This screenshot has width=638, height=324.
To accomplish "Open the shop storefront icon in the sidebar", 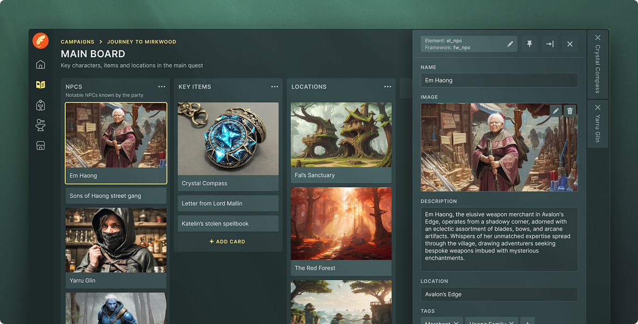I will (x=40, y=145).
